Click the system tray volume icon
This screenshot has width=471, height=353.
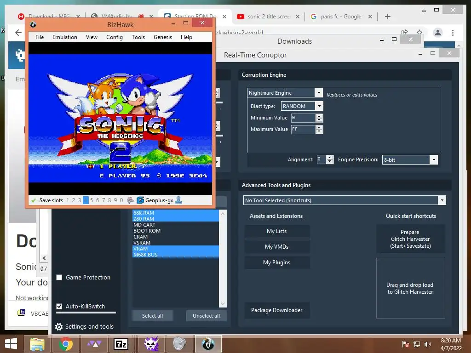pos(427,344)
